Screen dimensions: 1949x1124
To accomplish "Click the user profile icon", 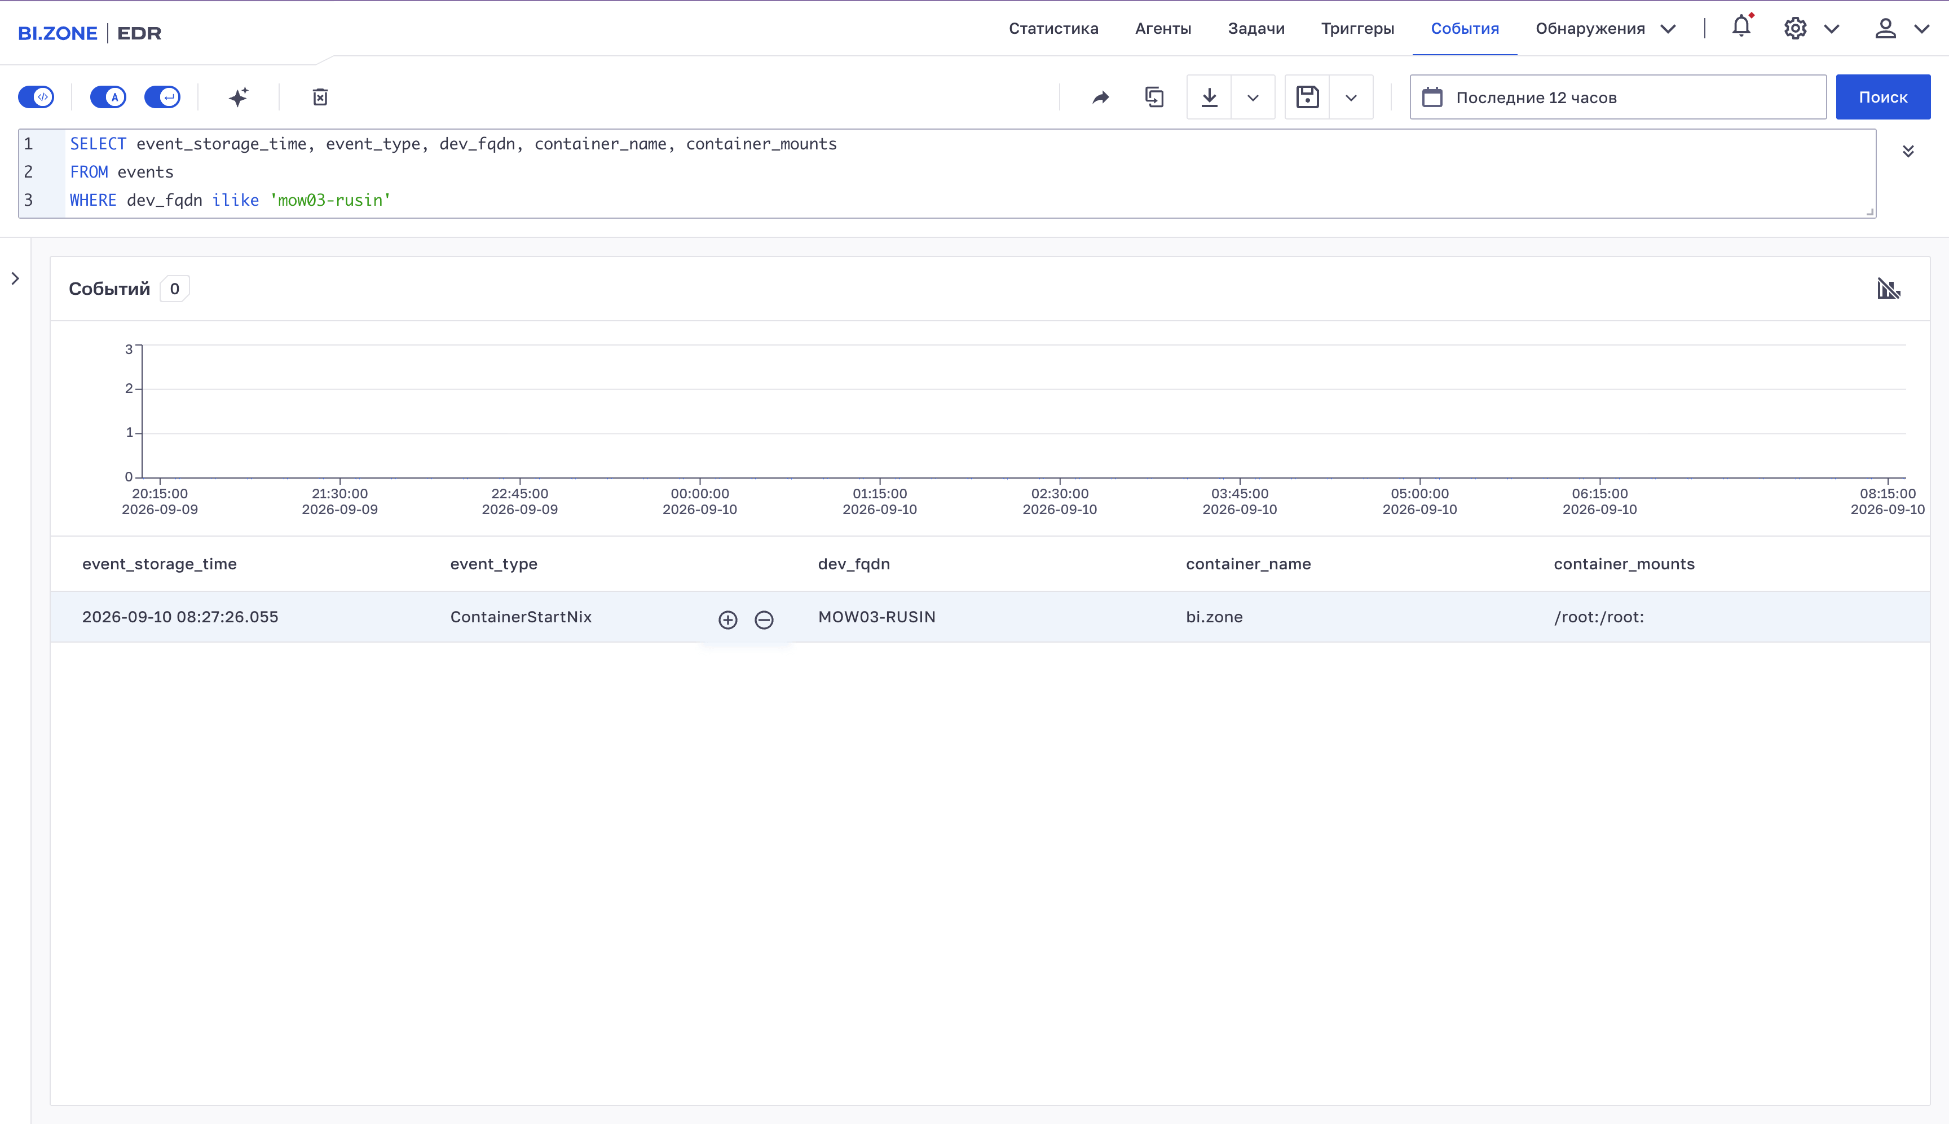I will (x=1886, y=29).
